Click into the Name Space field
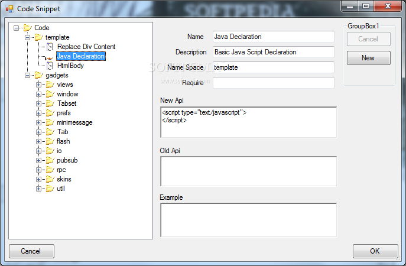 click(274, 67)
